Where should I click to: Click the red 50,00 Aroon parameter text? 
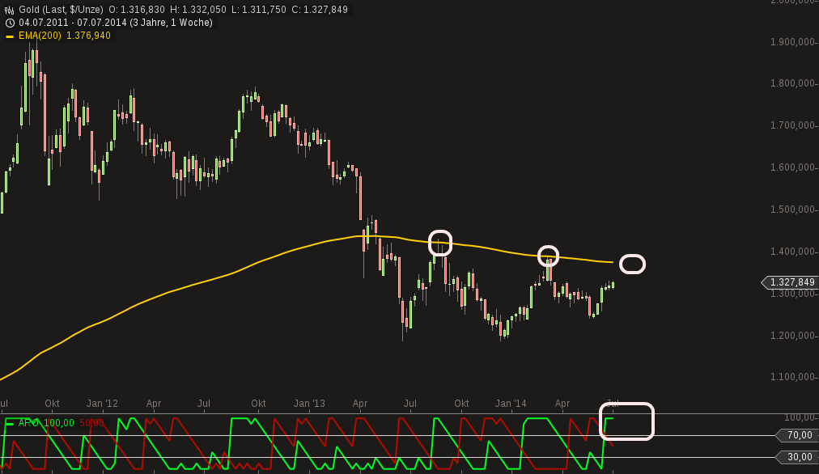[91, 422]
